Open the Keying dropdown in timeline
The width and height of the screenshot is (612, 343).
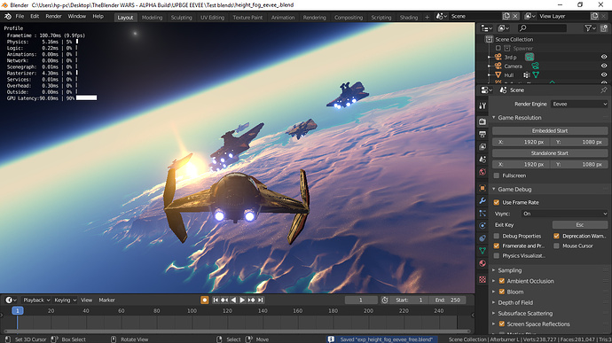click(x=65, y=300)
